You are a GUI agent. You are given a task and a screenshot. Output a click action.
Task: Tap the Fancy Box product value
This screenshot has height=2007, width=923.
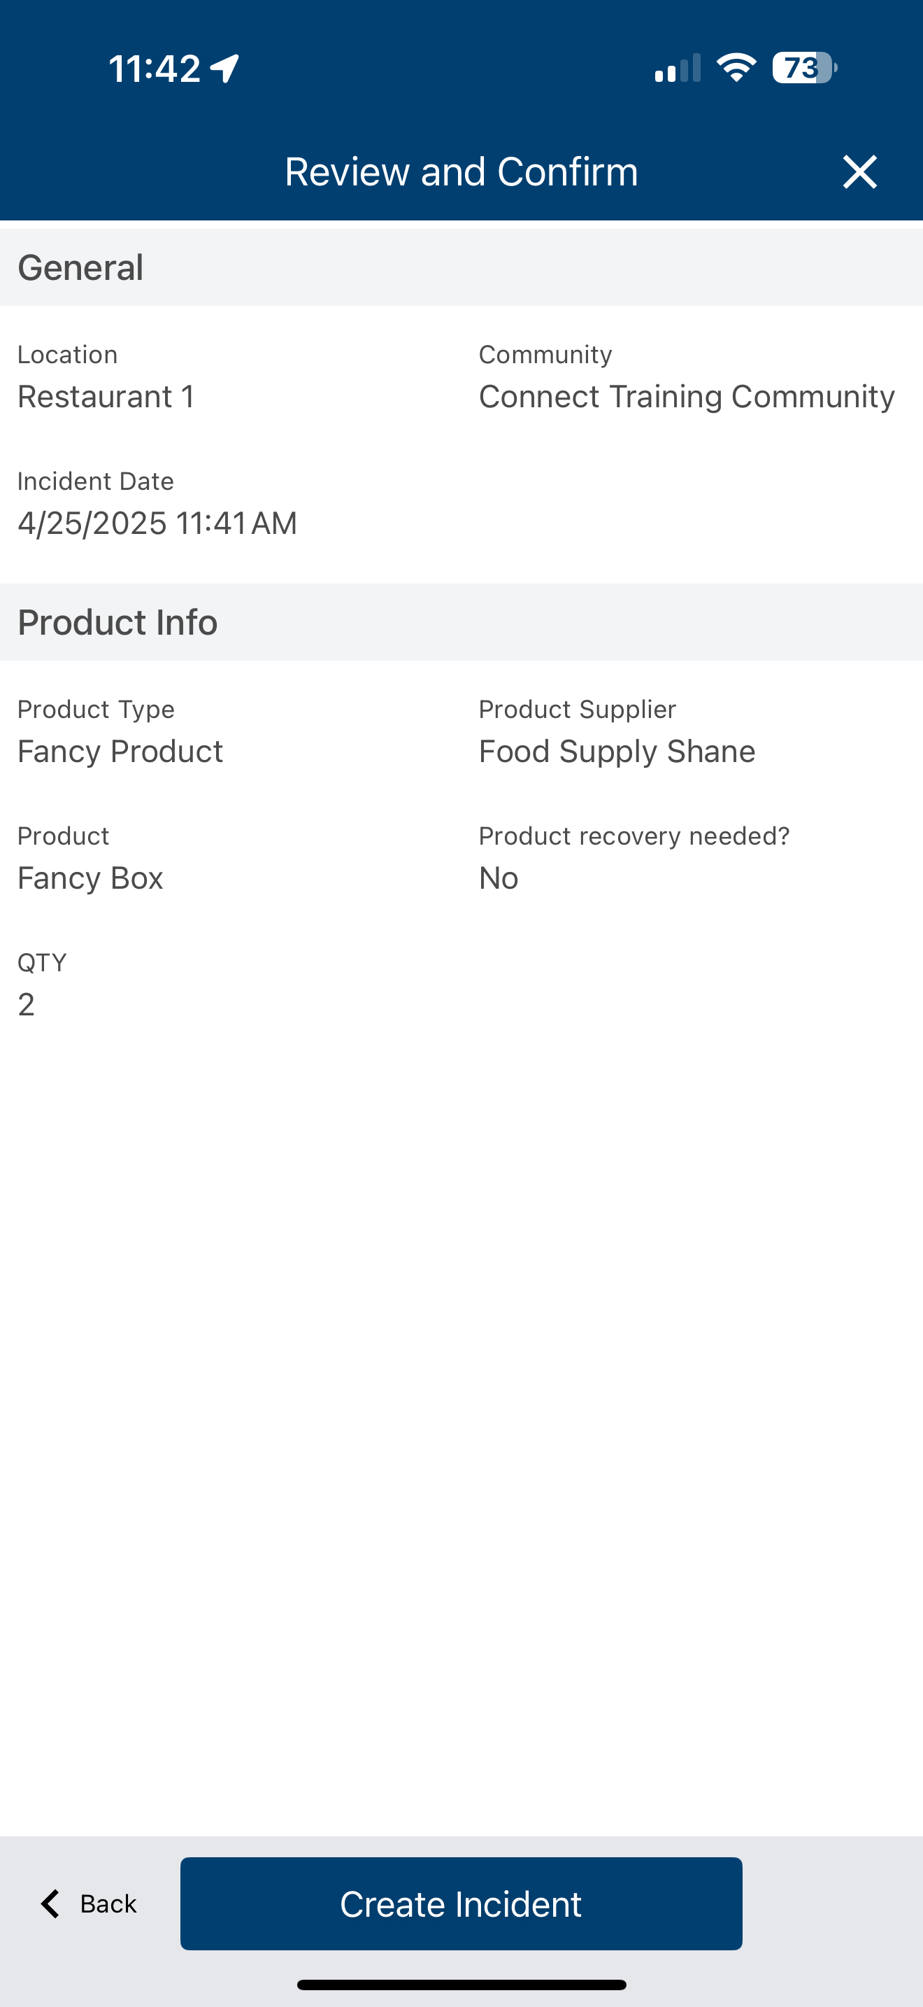tap(90, 878)
